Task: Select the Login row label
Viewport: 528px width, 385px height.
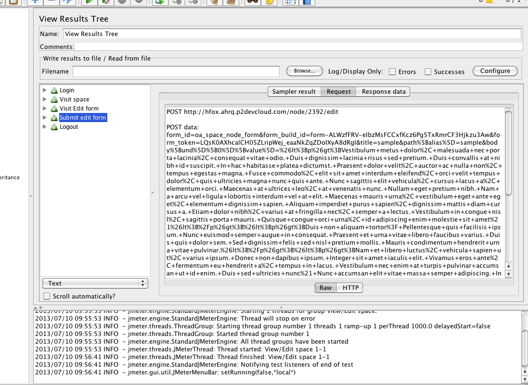Action: pos(67,90)
